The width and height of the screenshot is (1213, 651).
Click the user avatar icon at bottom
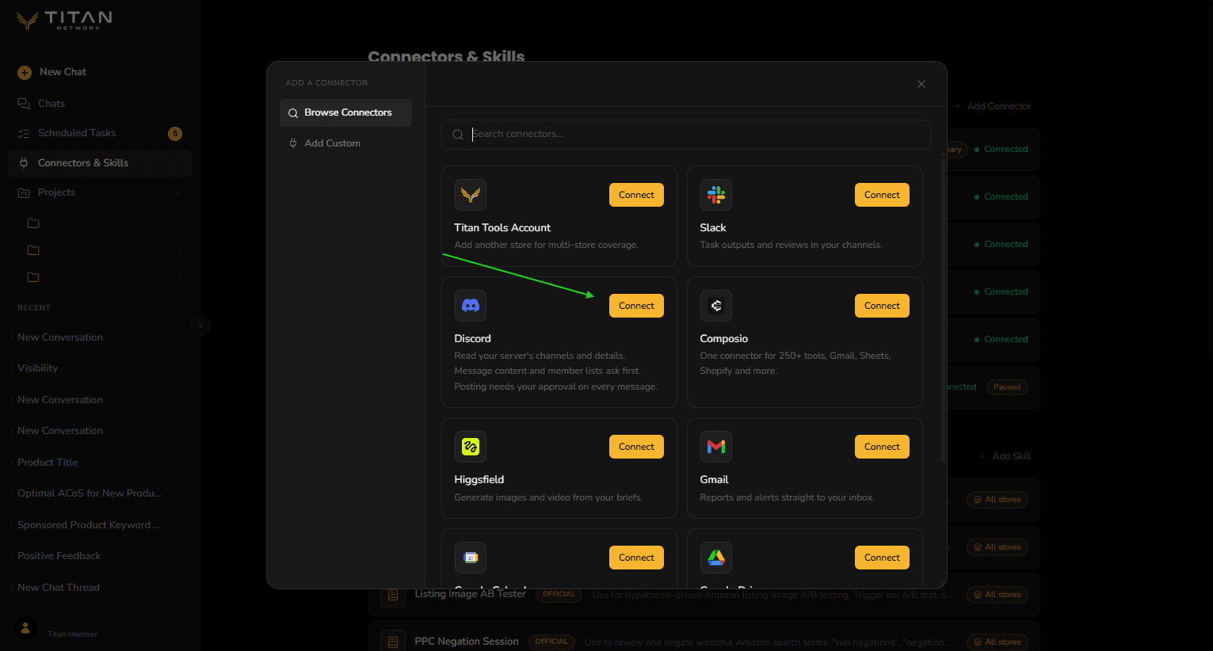(25, 628)
